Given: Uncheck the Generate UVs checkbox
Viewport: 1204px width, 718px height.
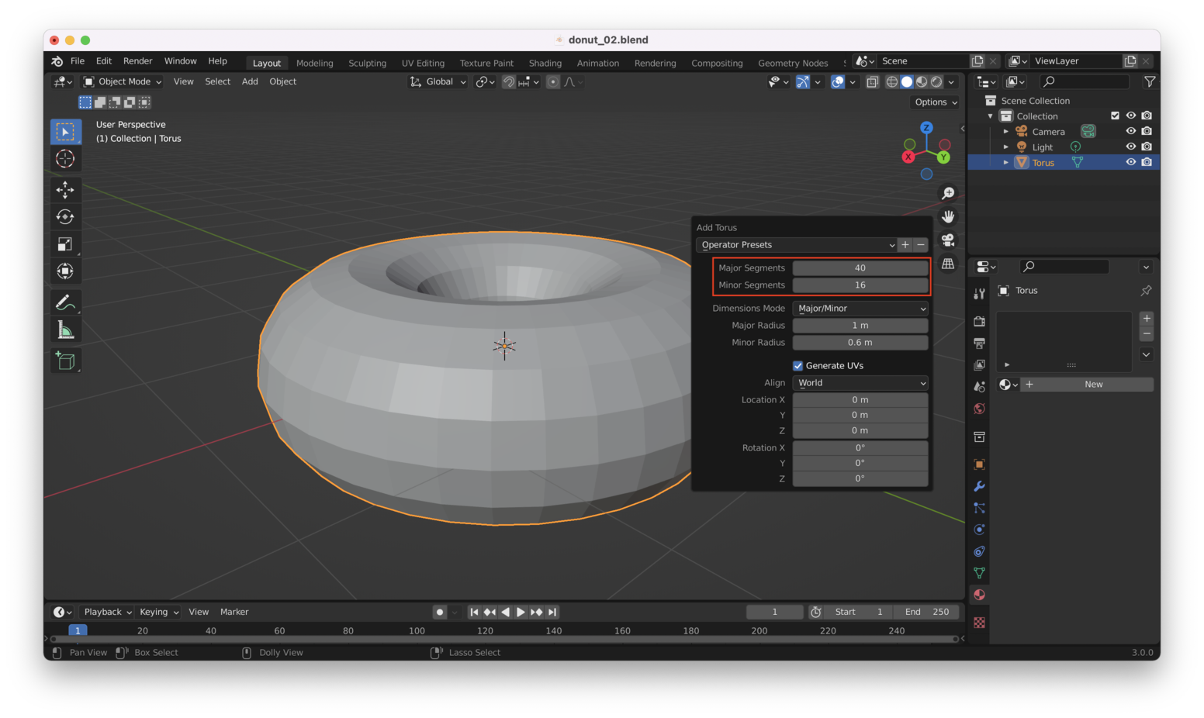Looking at the screenshot, I should pos(797,365).
